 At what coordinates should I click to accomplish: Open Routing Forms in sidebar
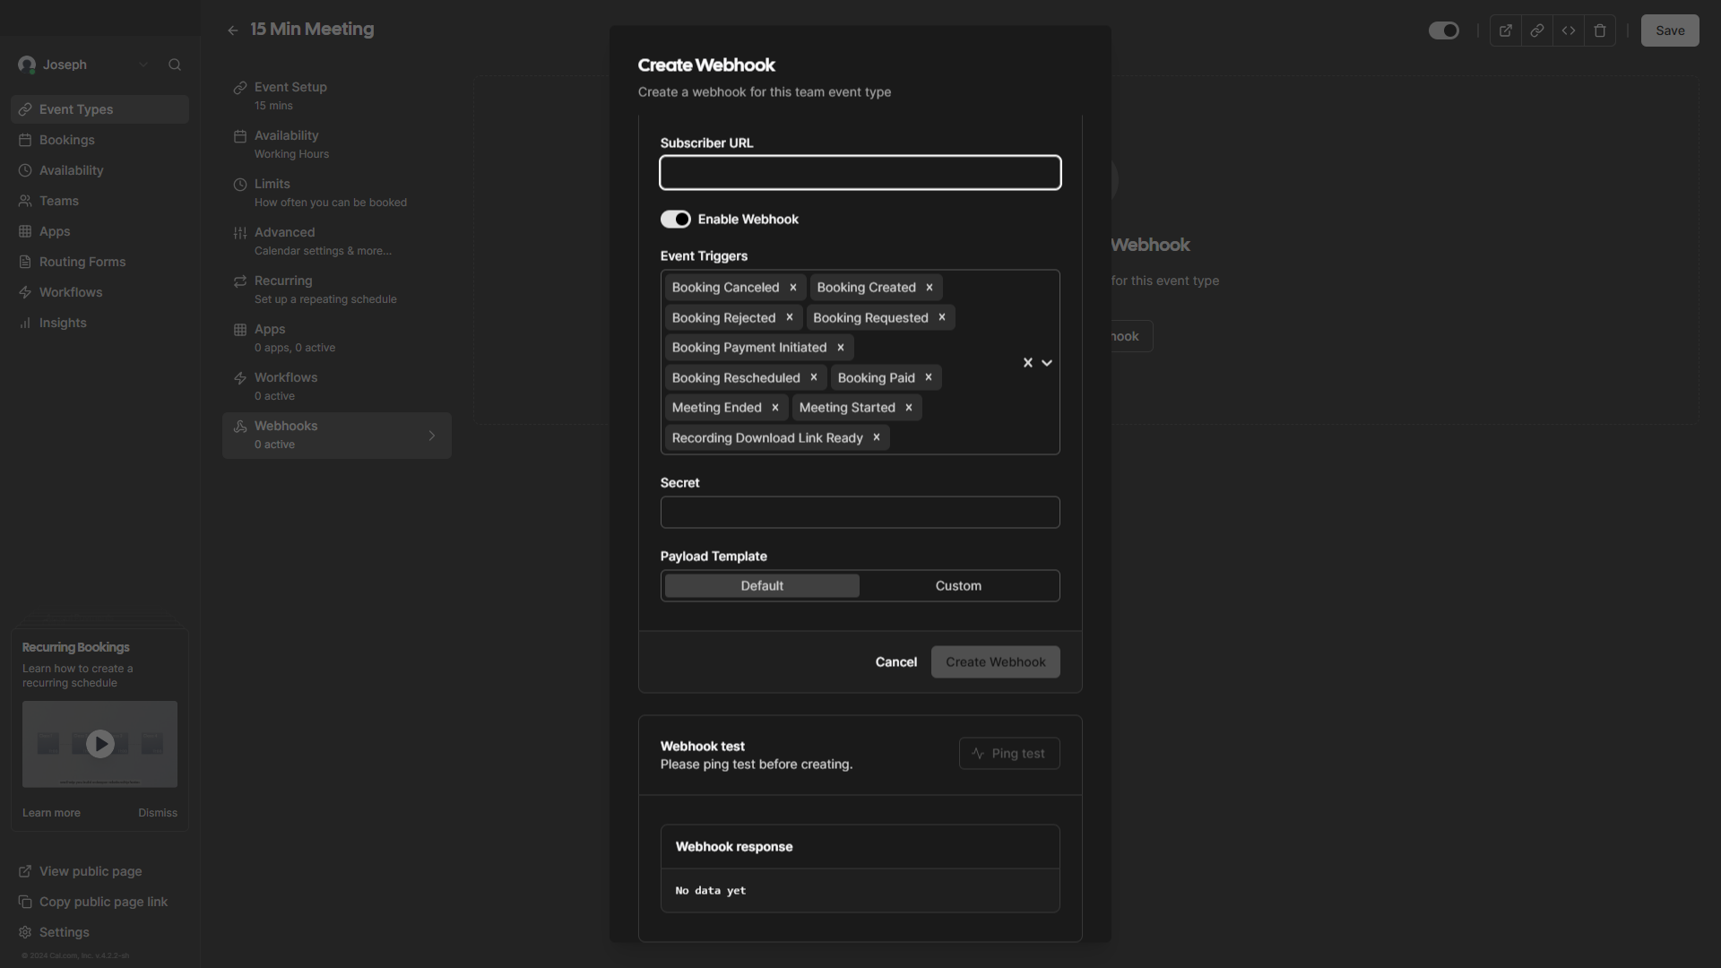tap(99, 262)
